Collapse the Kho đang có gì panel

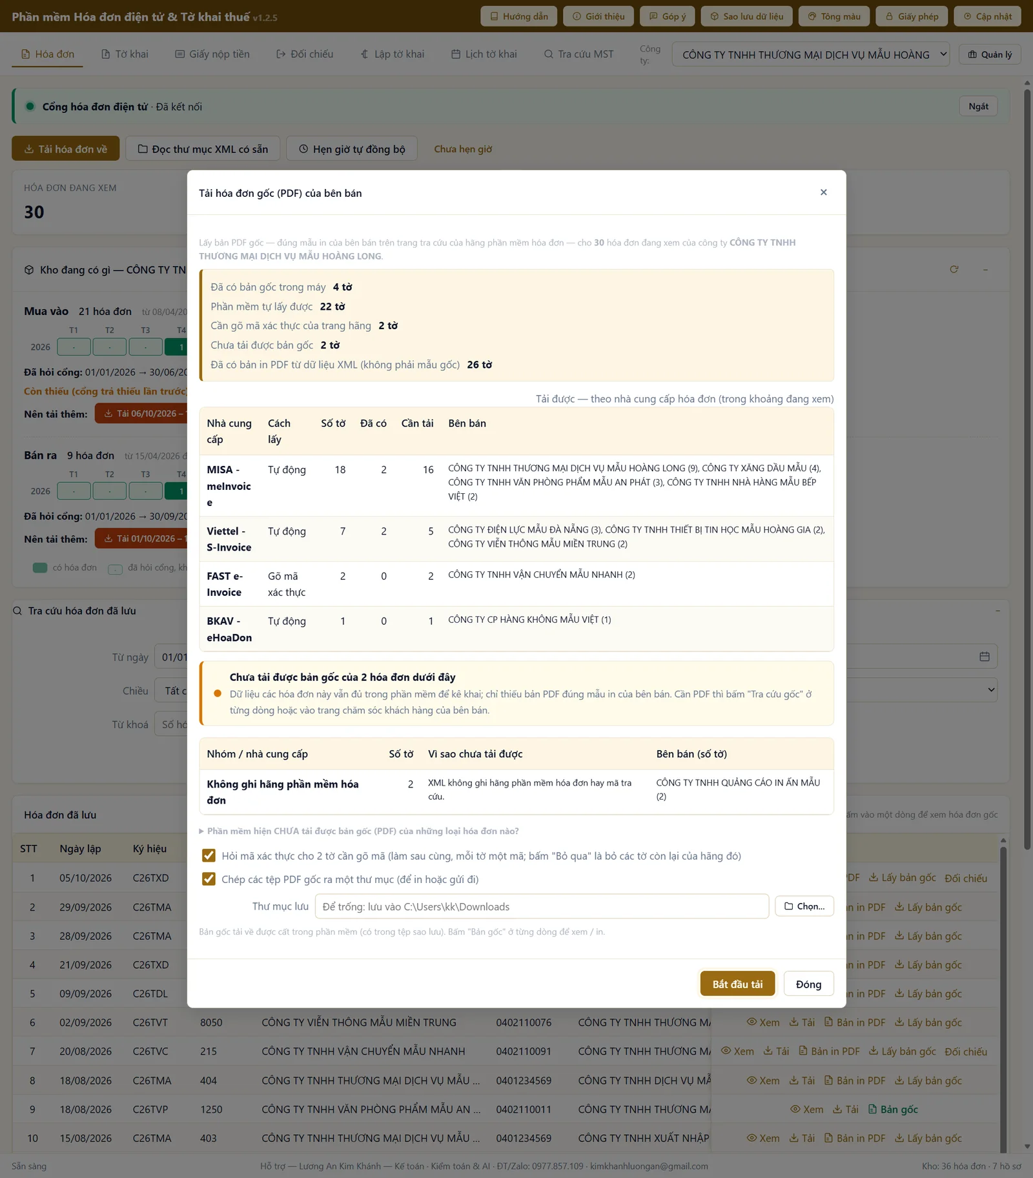pyautogui.click(x=985, y=269)
